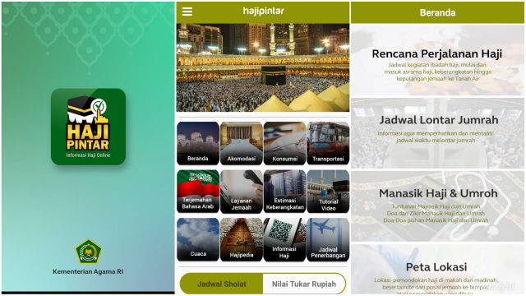
Task: Open Estimasi Keberangkatan tile
Action: pyautogui.click(x=284, y=192)
